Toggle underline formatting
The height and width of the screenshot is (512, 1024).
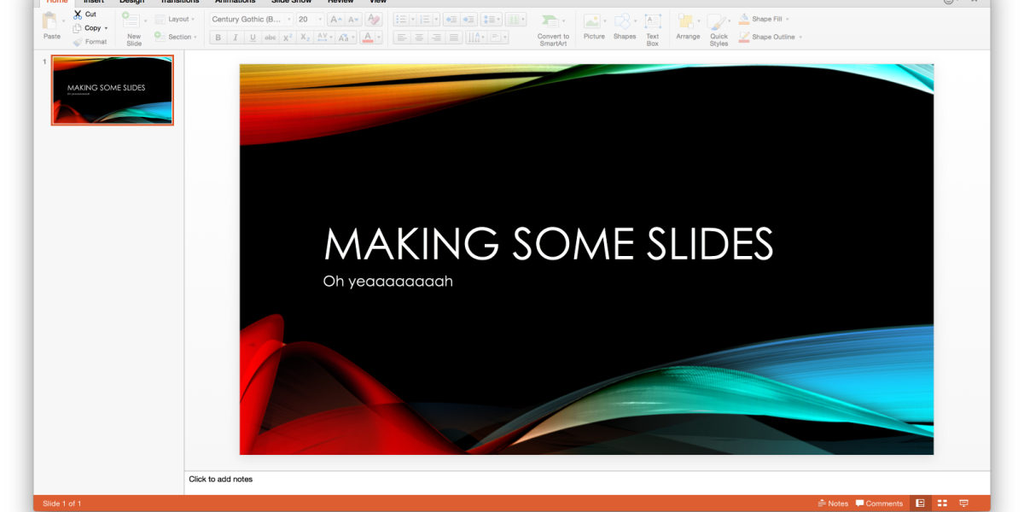point(253,38)
